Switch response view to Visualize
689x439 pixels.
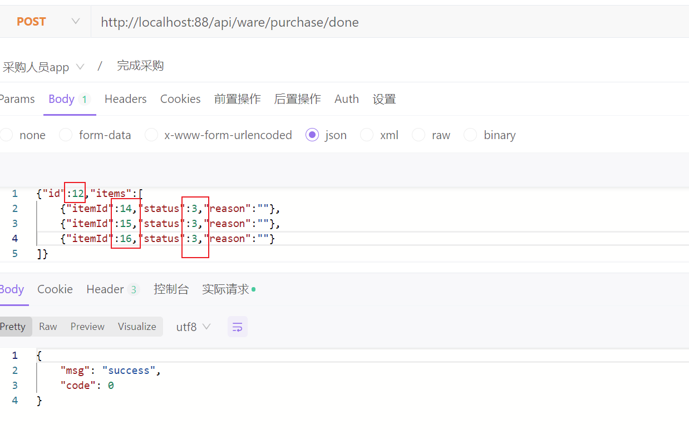click(137, 327)
